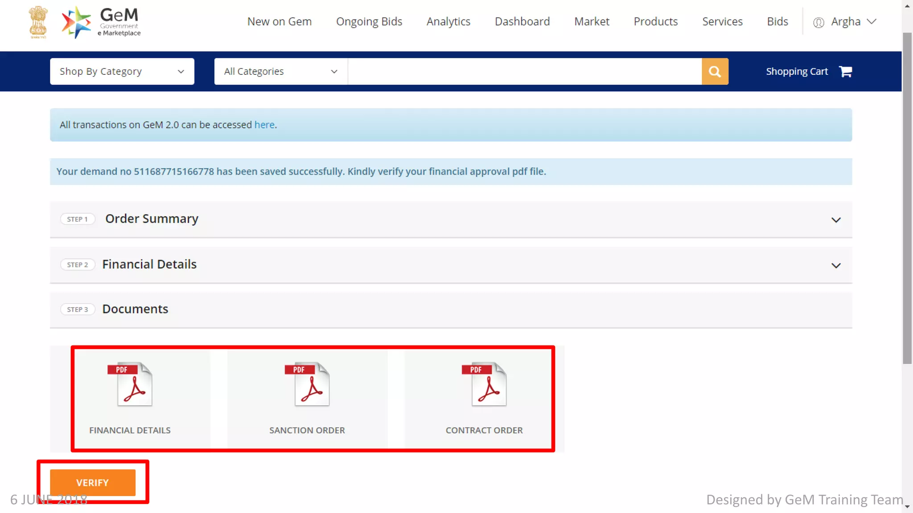Click the shopping cart icon
913x513 pixels.
(845, 71)
